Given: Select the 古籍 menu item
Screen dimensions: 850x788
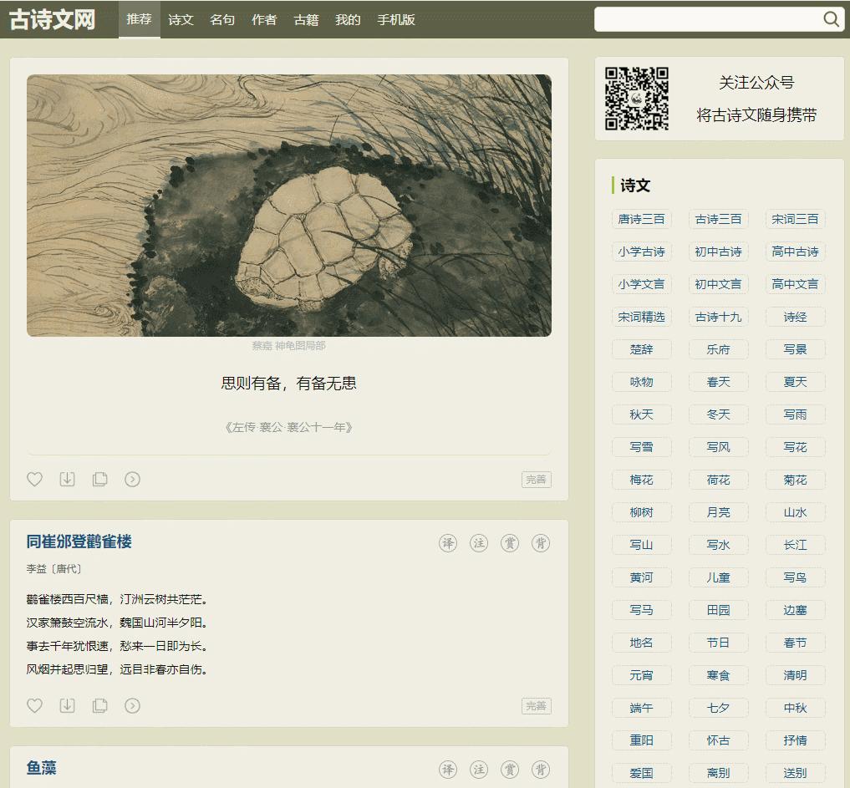Looking at the screenshot, I should pos(306,20).
